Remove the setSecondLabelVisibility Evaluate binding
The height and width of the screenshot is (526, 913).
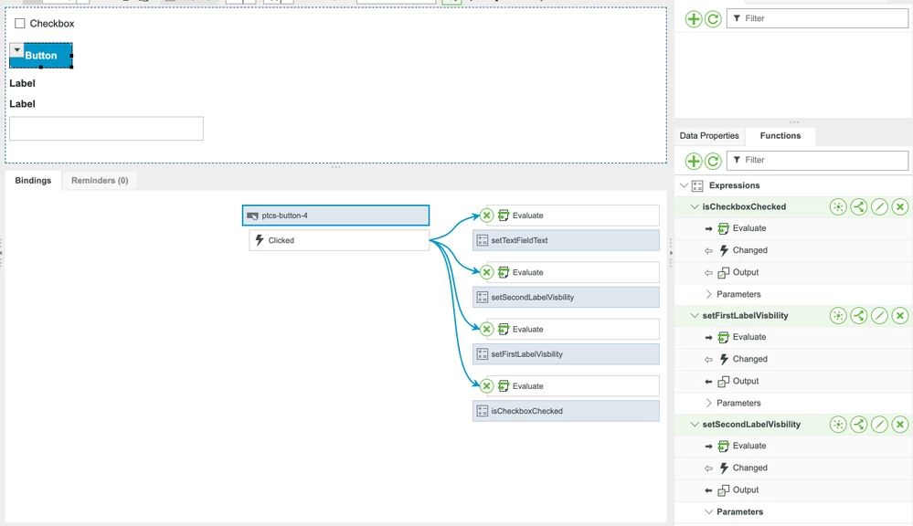(487, 272)
